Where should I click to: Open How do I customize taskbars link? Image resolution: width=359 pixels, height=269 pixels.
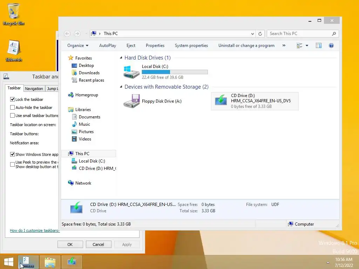click(35, 230)
